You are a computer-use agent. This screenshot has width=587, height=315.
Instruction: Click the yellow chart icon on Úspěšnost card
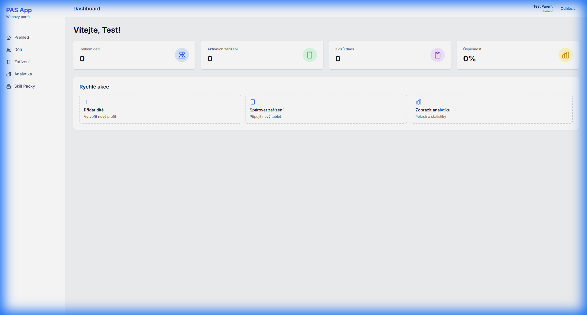point(566,55)
